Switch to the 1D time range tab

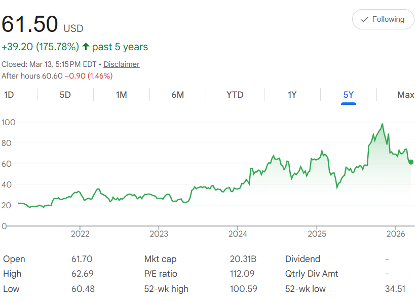point(9,95)
